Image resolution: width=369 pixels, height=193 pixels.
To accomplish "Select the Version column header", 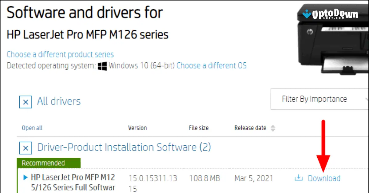I will (x=137, y=128).
